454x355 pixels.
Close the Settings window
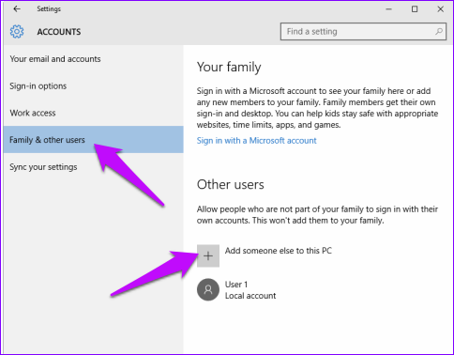[x=441, y=9]
